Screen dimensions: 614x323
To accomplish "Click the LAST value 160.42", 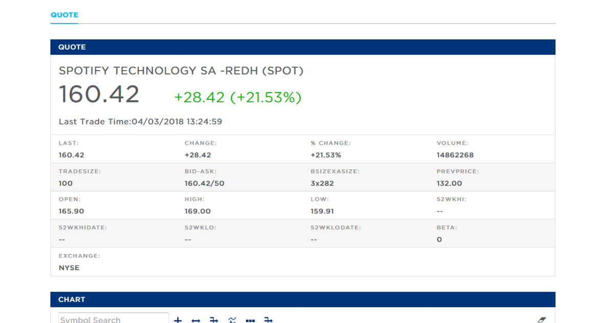I will click(72, 155).
